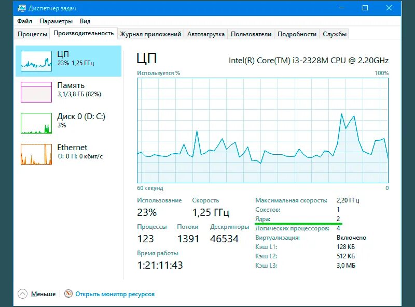Click the Логических процессоров label
This screenshot has height=307, width=415.
292,228
